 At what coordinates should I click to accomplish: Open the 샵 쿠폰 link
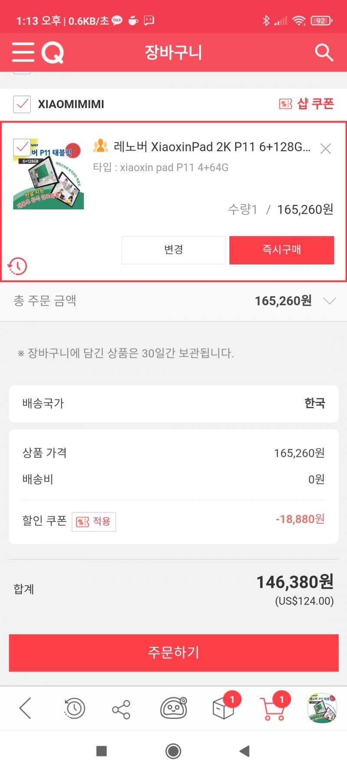click(306, 104)
